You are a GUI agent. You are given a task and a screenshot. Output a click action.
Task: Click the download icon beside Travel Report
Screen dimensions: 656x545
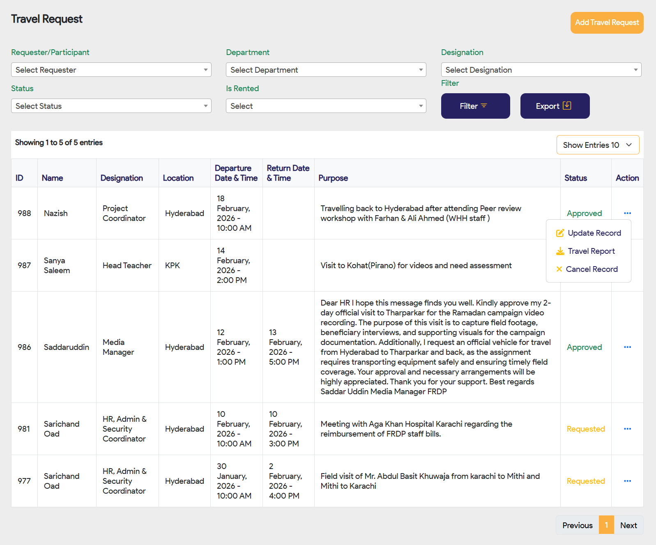560,251
